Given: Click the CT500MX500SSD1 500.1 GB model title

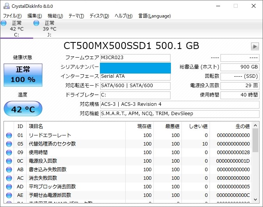Looking at the screenshot, I should (x=131, y=46).
